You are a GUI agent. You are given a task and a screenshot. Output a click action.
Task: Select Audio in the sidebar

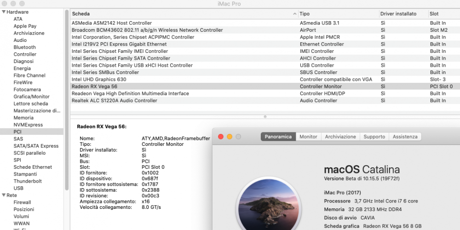(x=20, y=40)
